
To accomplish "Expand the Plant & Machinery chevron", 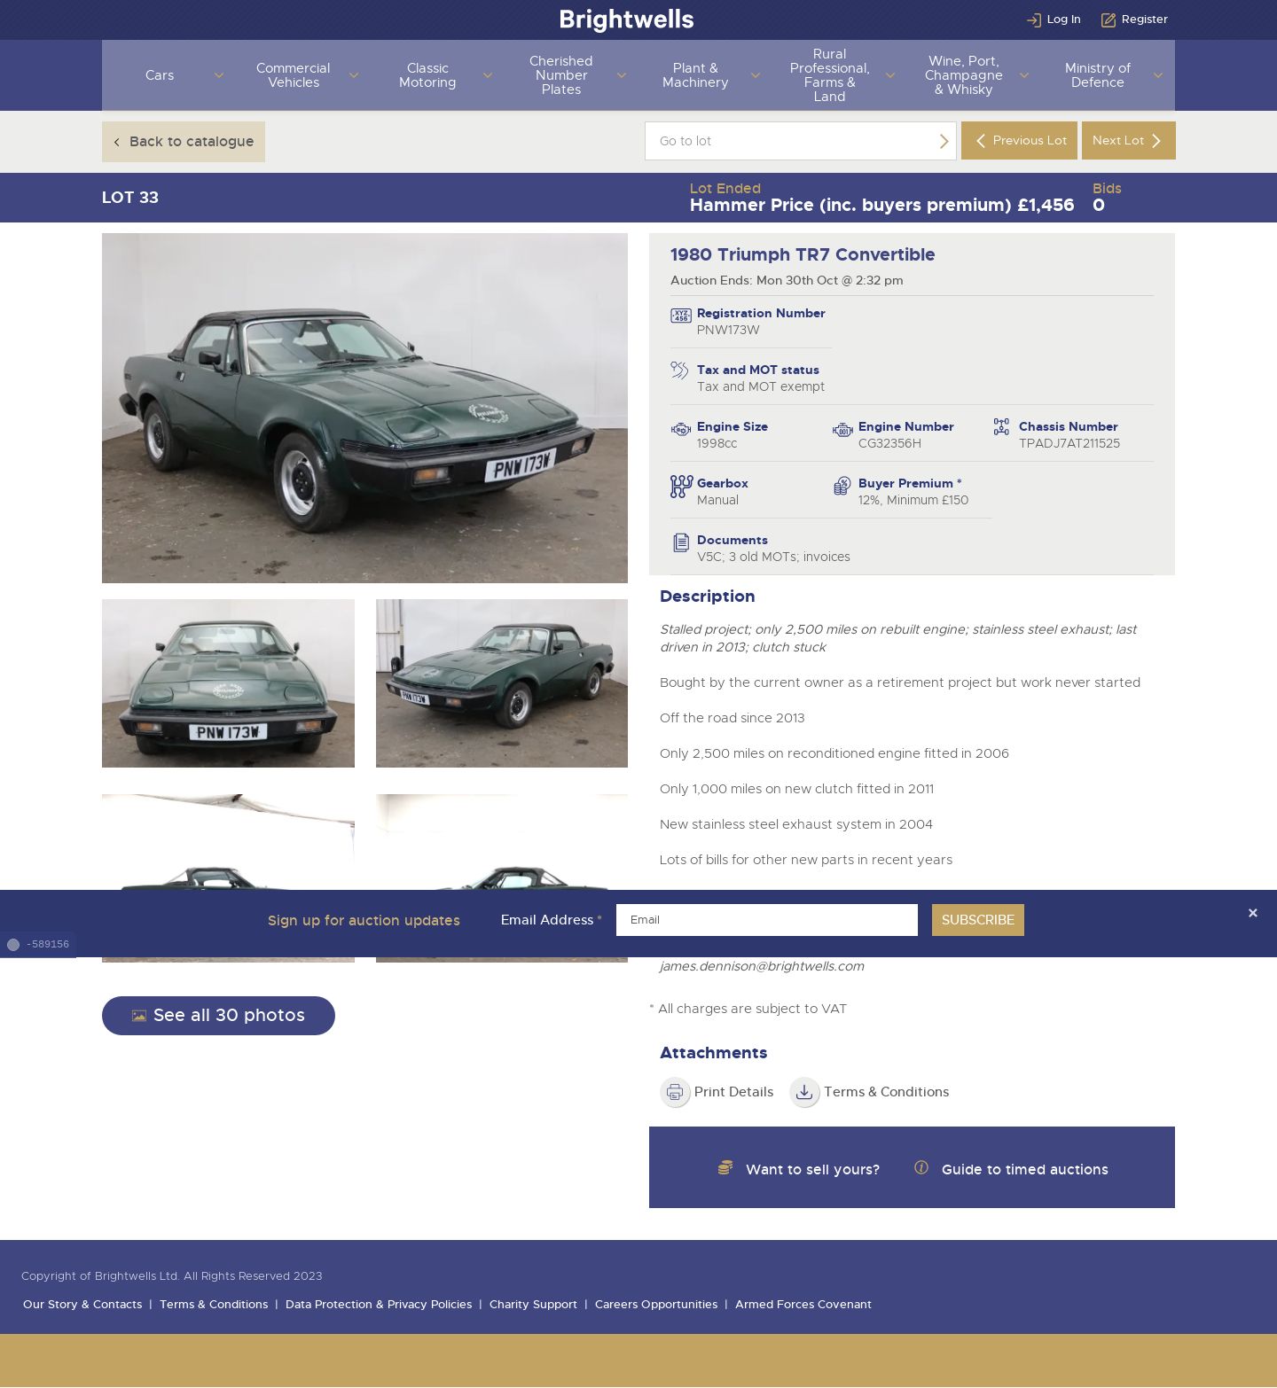I will coord(756,75).
